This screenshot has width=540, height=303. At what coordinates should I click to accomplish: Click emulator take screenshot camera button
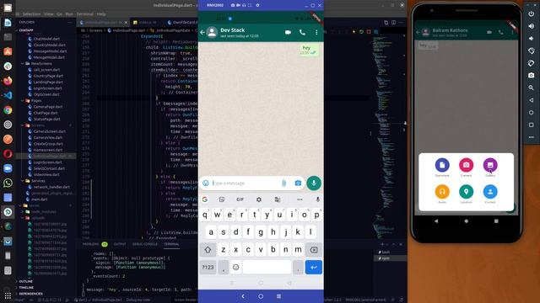point(531,75)
